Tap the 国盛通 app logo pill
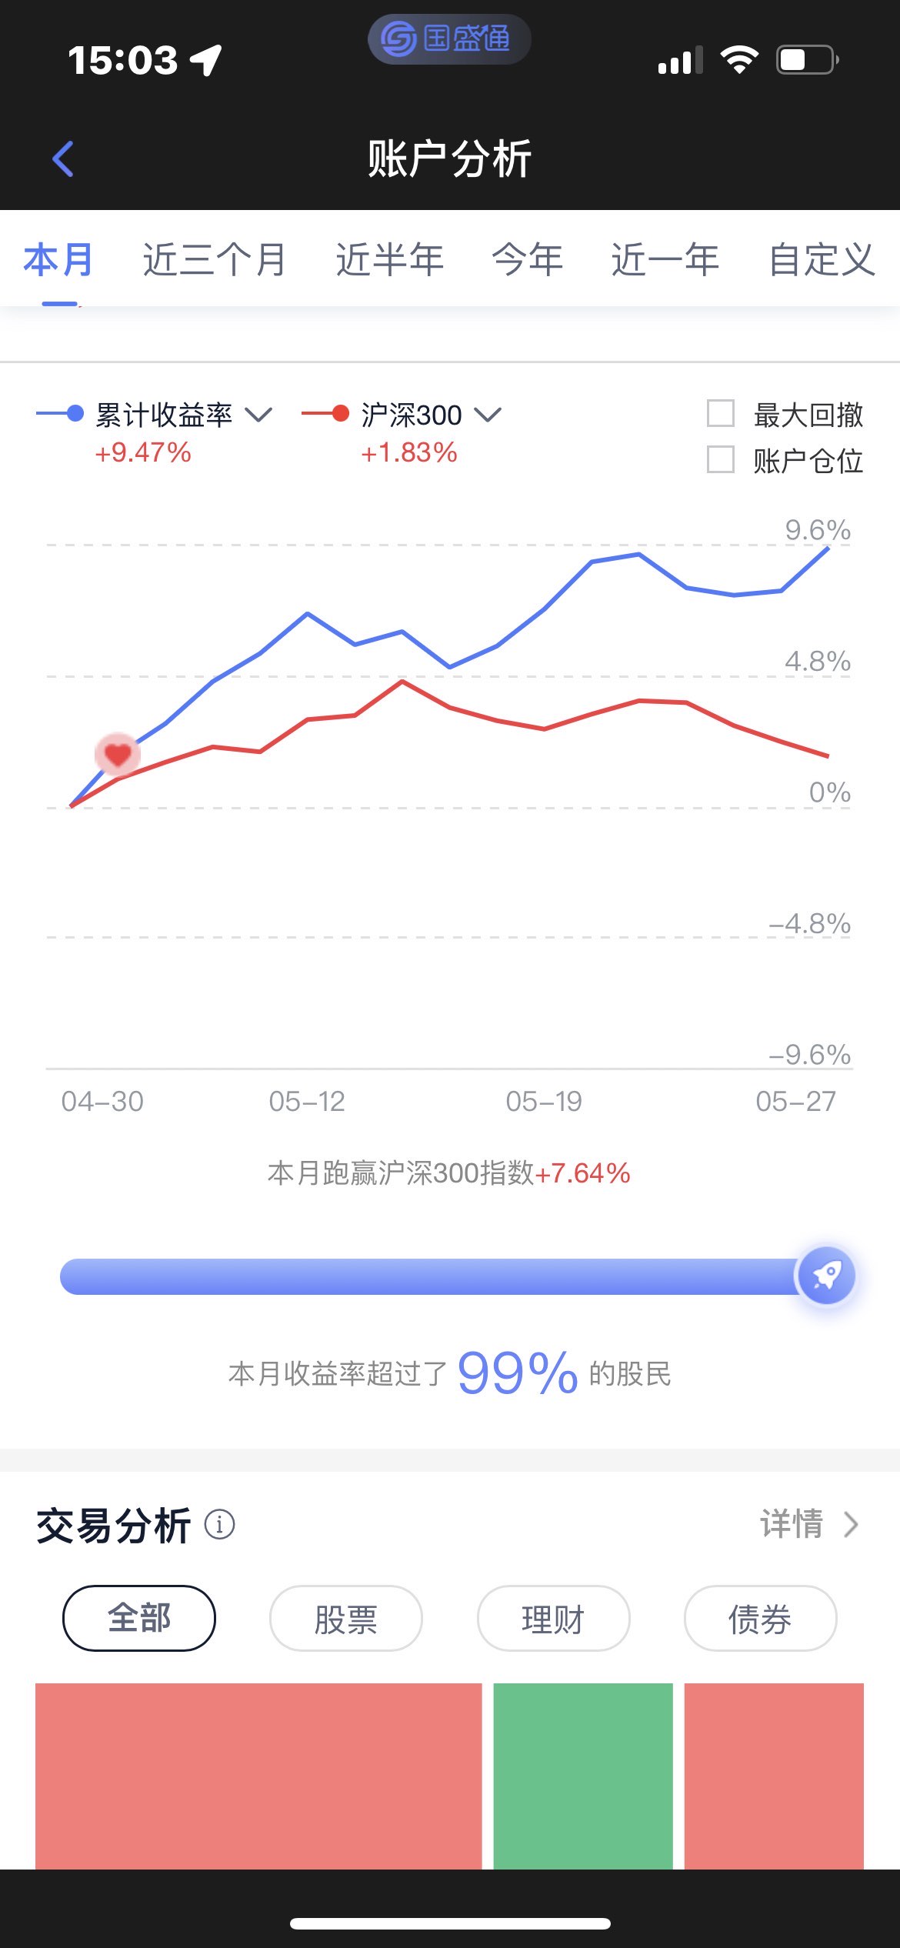900x1948 pixels. [449, 39]
